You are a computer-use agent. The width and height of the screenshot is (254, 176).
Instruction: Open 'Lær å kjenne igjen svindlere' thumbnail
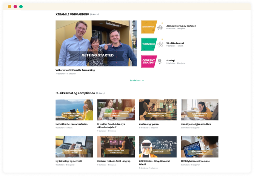pyautogui.click(x=200, y=110)
